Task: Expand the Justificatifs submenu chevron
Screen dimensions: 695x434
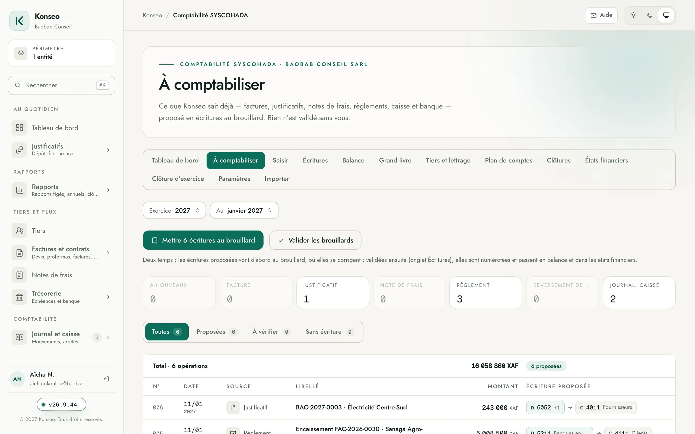Action: click(108, 150)
